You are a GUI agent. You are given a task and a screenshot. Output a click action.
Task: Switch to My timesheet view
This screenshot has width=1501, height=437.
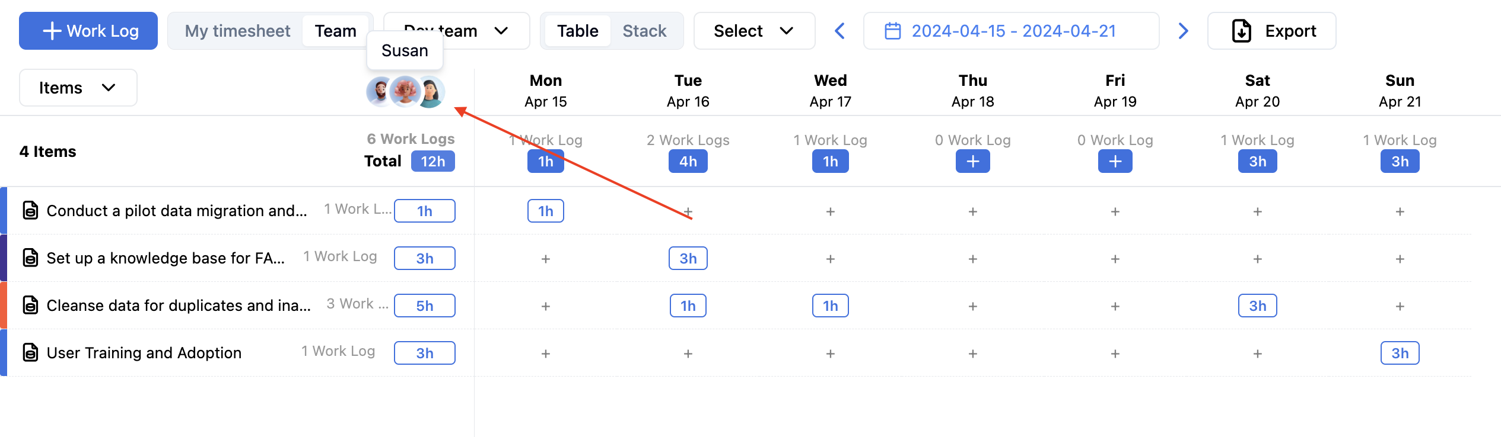[237, 31]
